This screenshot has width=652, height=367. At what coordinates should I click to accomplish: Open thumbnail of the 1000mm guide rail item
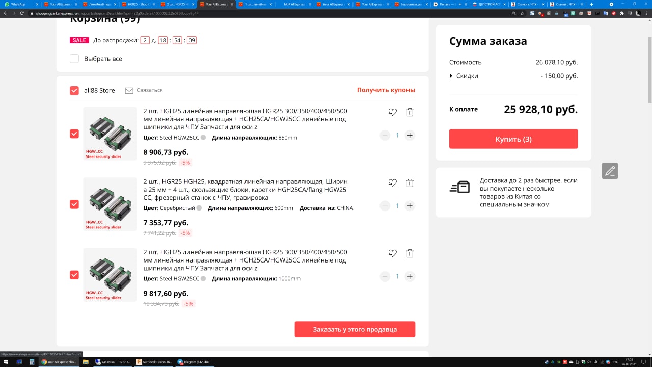[110, 275]
